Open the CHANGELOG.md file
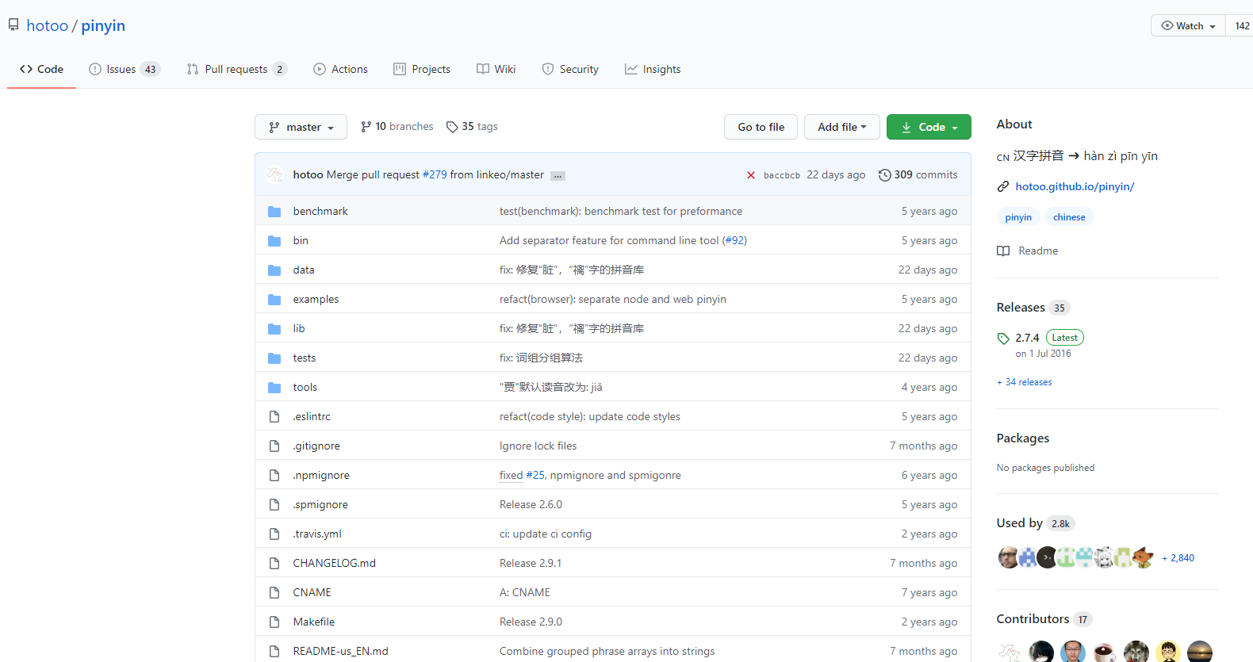The width and height of the screenshot is (1253, 662). pos(334,564)
